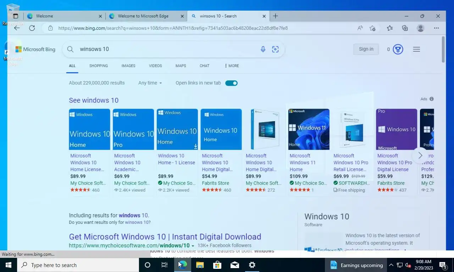The width and height of the screenshot is (454, 272).
Task: Click the Sign in button
Action: (x=366, y=49)
